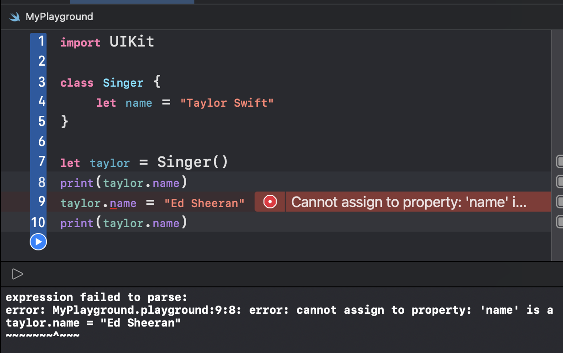
Task: Click the 'print' call on line 8
Action: point(77,183)
